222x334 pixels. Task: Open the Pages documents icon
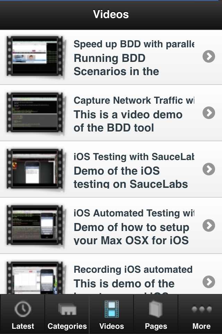point(156,309)
